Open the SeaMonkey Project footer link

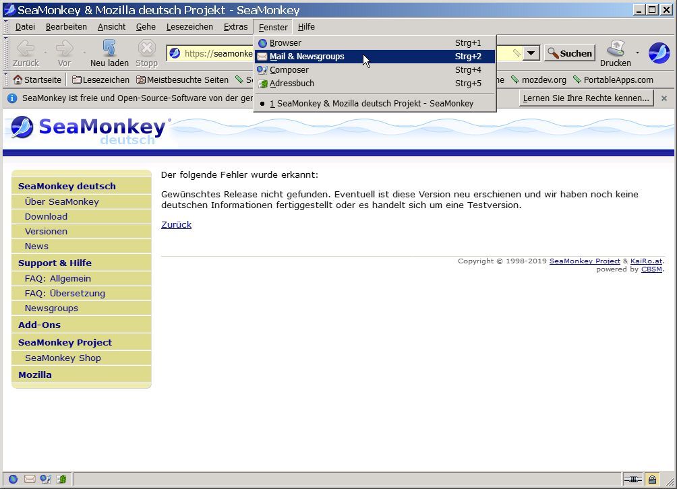pyautogui.click(x=585, y=261)
